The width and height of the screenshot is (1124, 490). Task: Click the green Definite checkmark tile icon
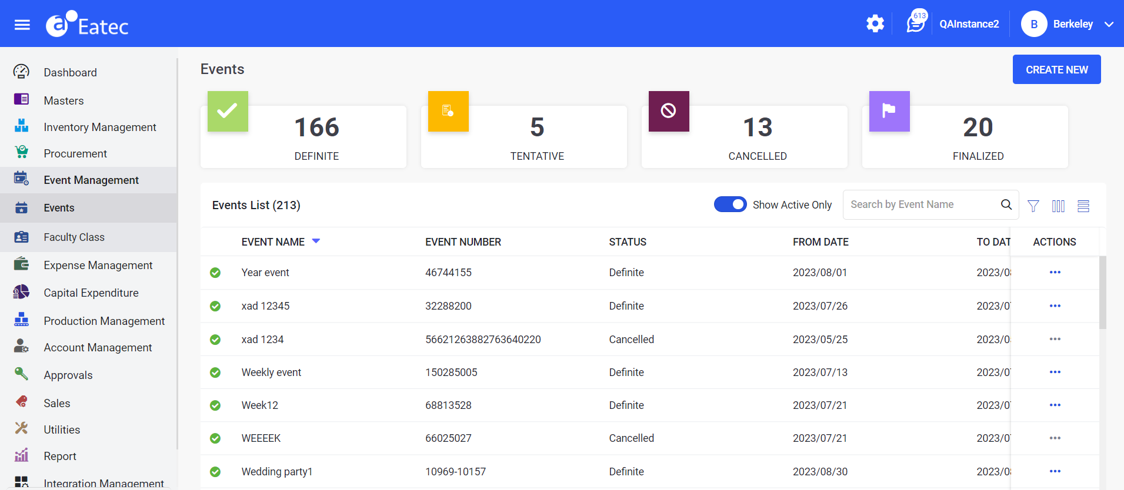(x=228, y=111)
